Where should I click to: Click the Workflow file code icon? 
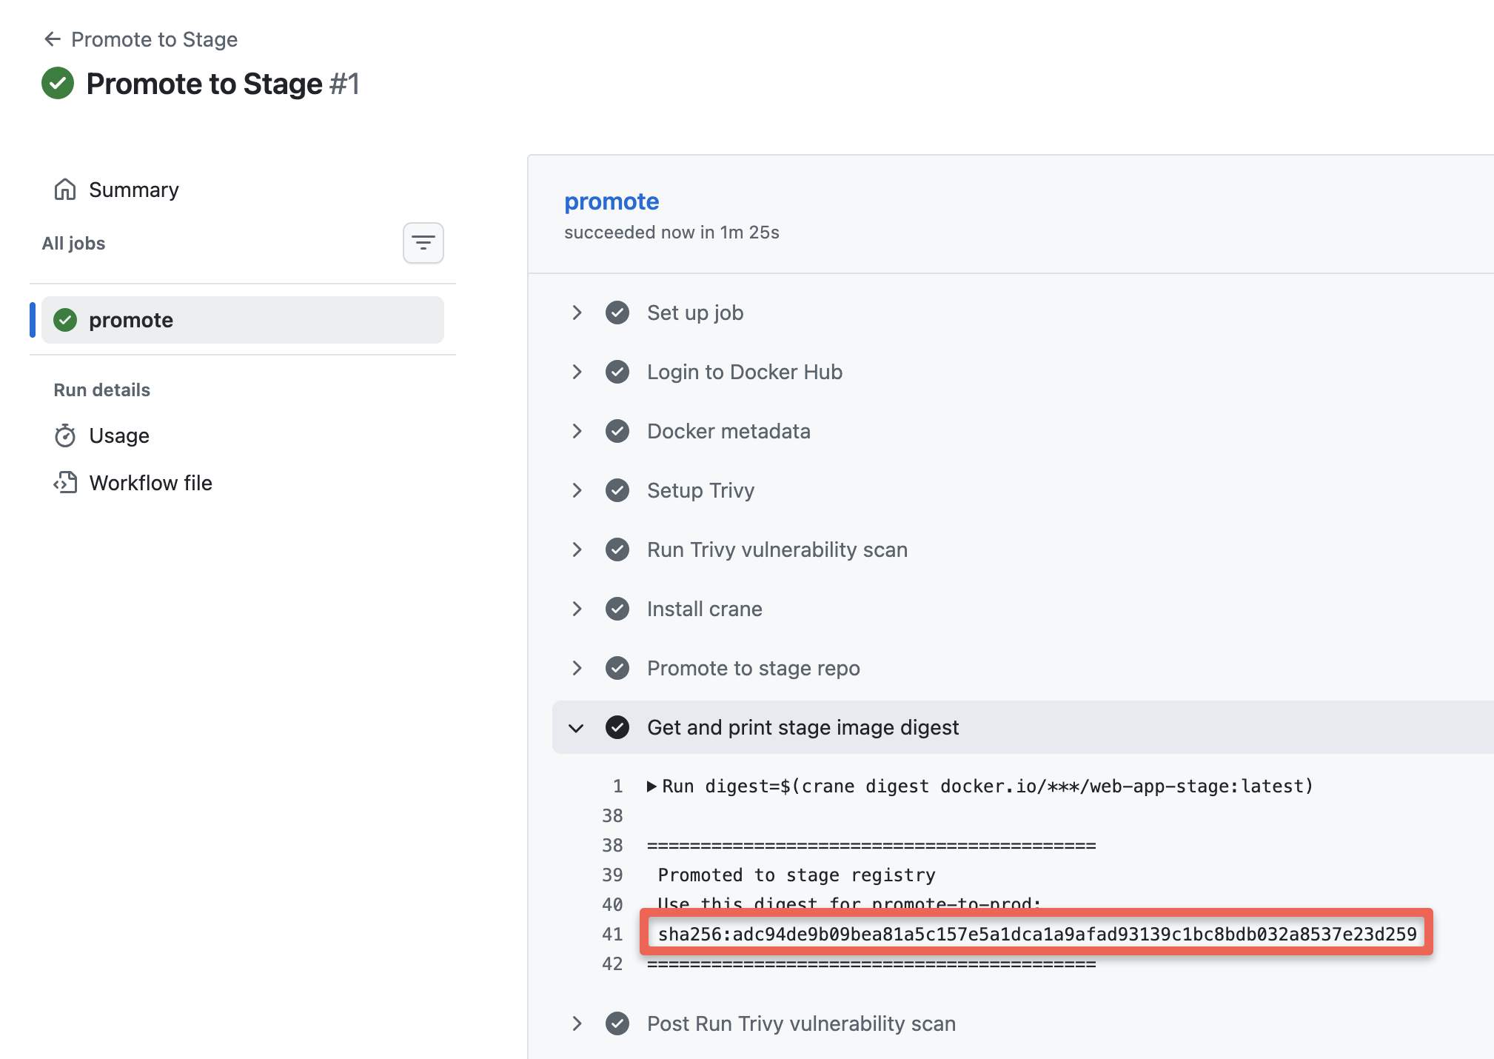pos(65,483)
